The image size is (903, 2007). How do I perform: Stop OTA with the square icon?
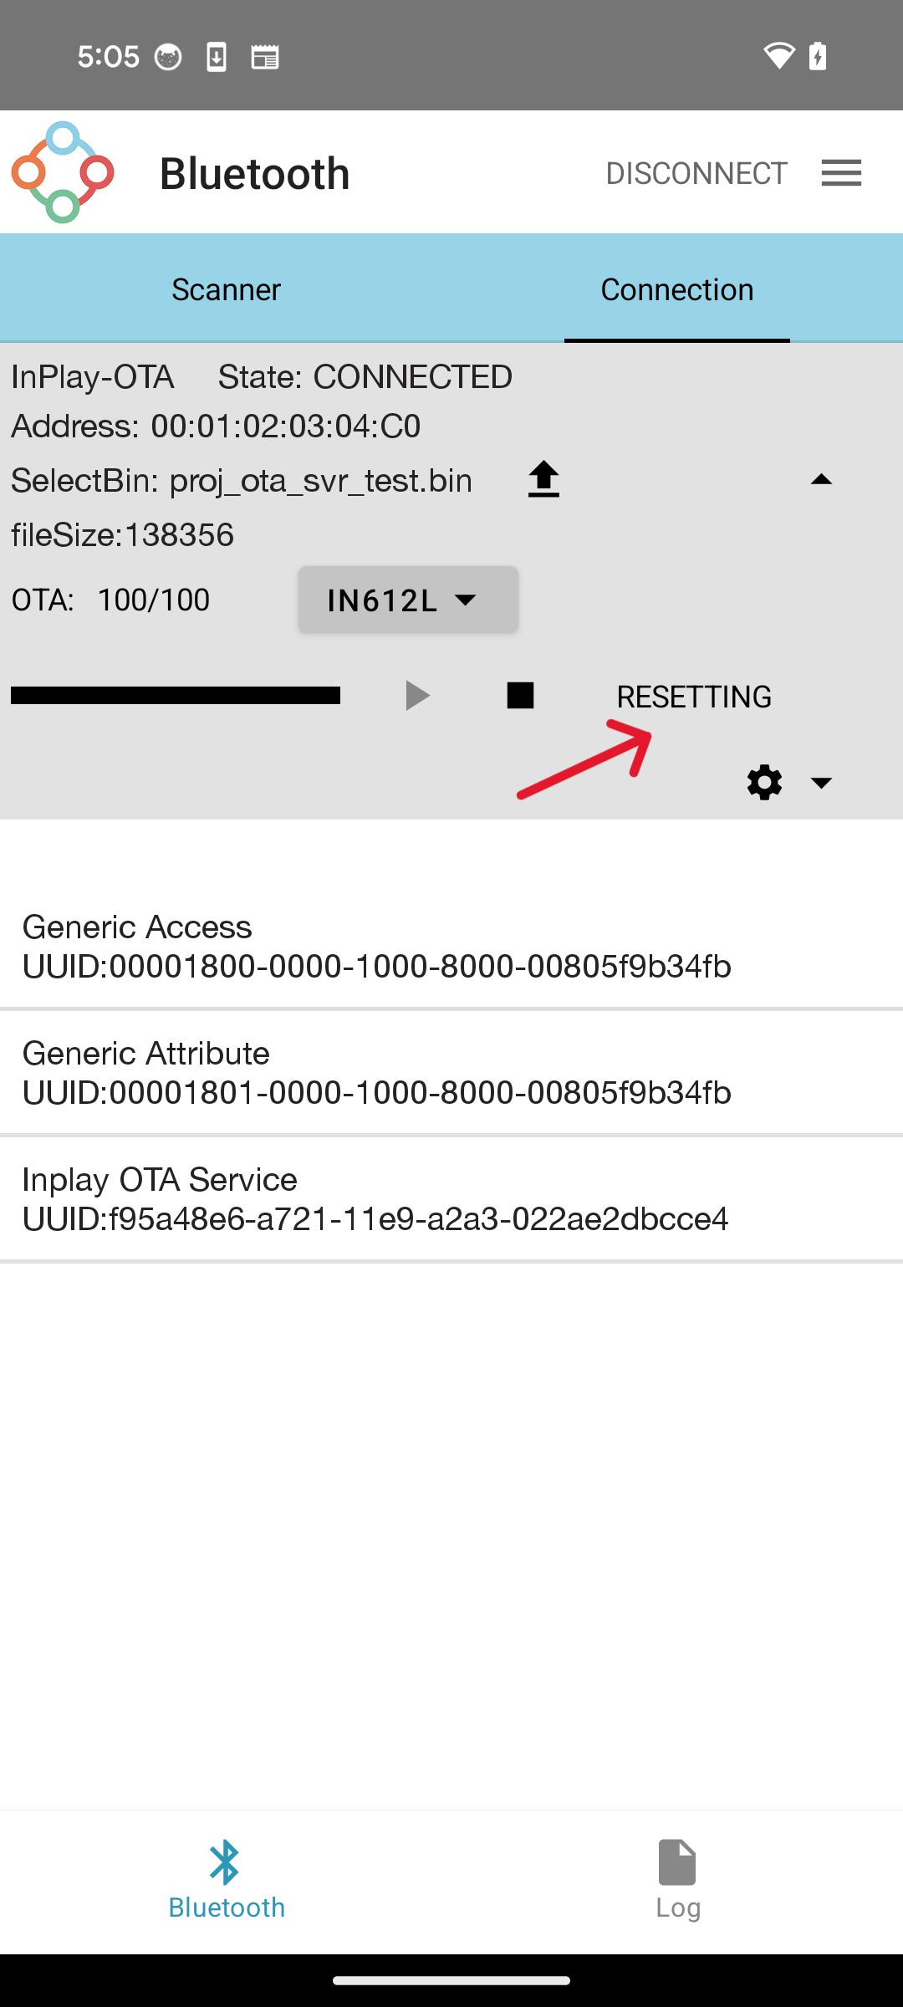point(520,696)
